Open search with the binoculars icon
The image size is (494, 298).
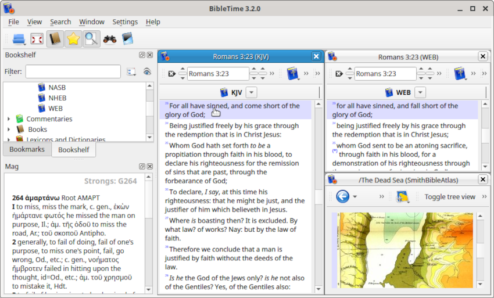[x=110, y=39]
